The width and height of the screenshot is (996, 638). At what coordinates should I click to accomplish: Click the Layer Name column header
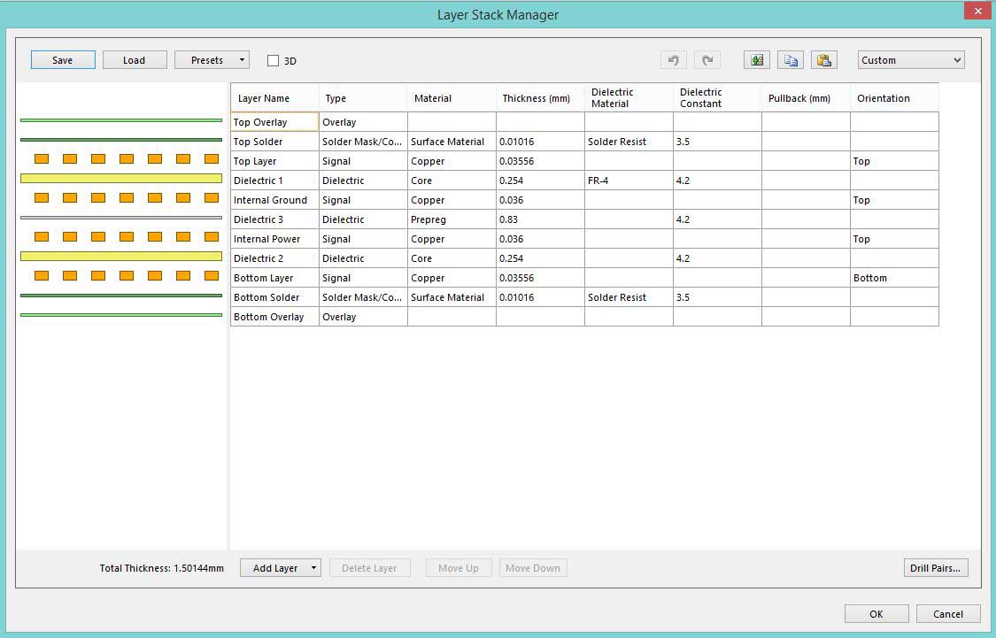pyautogui.click(x=274, y=98)
